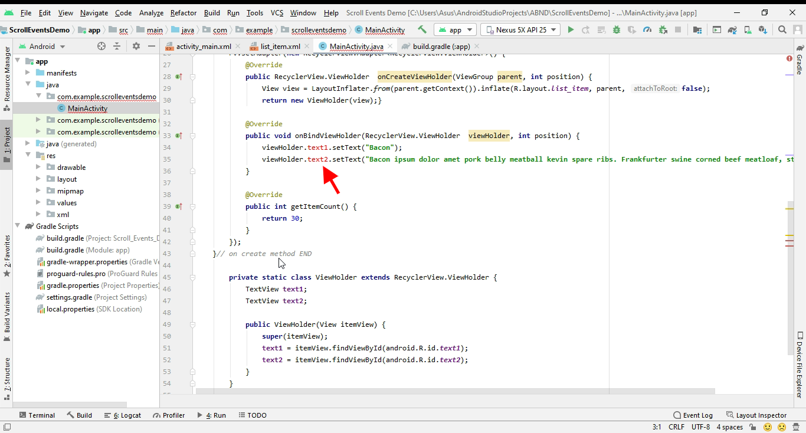Open the Refactor menu
Image resolution: width=806 pixels, height=433 pixels.
pyautogui.click(x=184, y=12)
